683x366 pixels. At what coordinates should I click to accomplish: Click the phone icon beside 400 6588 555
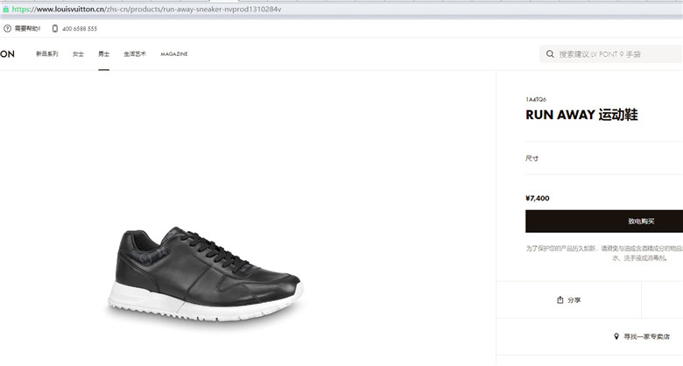point(55,29)
